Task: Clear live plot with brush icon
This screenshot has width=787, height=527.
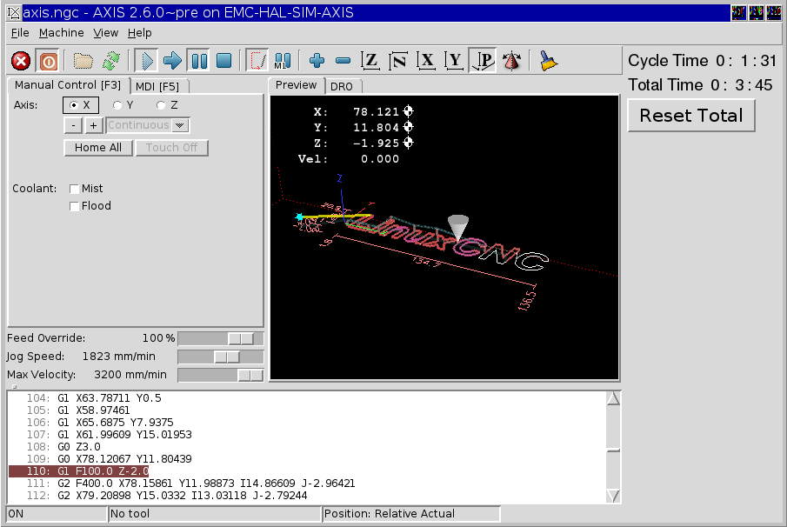Action: 548,61
